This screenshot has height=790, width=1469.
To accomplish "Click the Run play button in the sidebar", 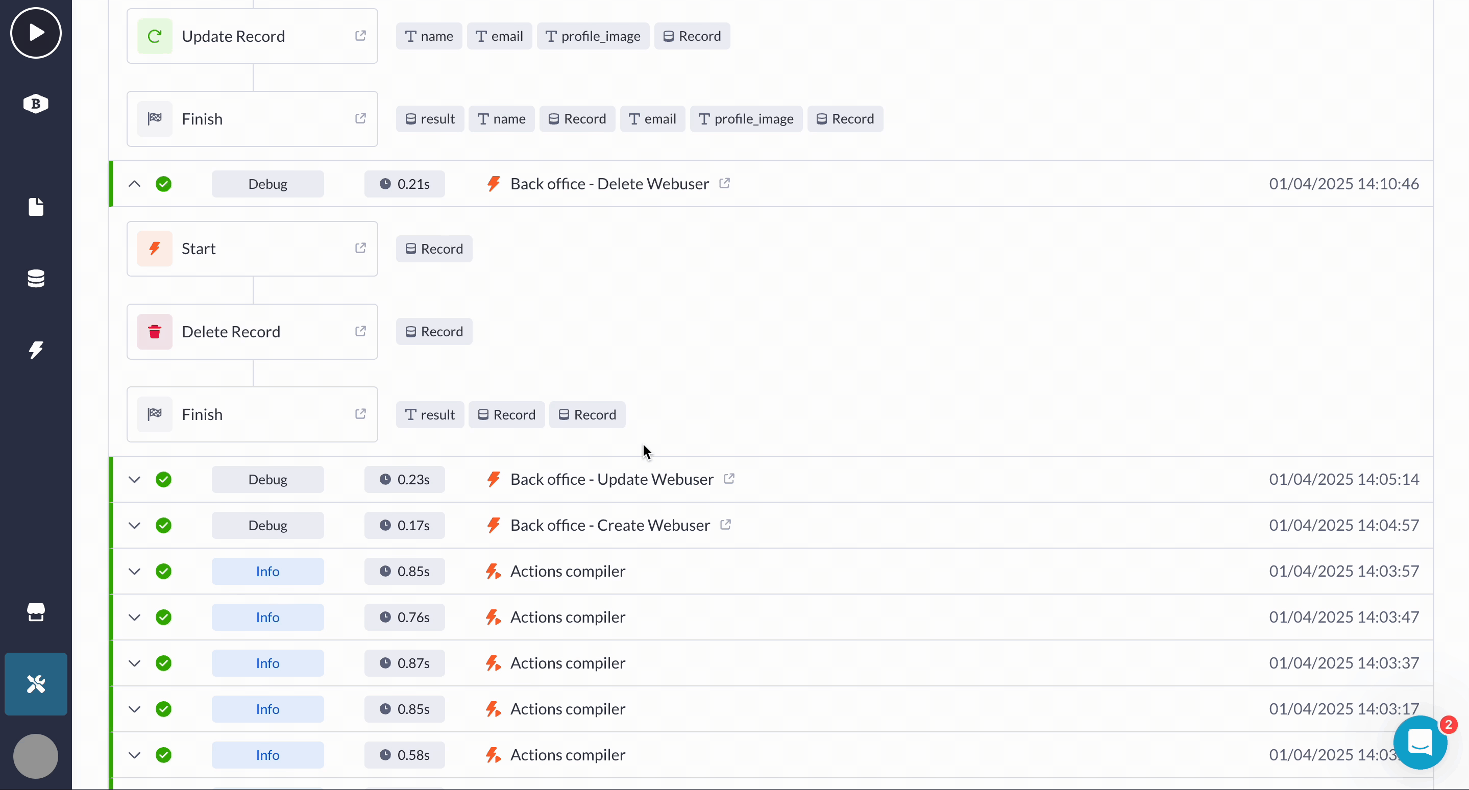I will click(35, 33).
